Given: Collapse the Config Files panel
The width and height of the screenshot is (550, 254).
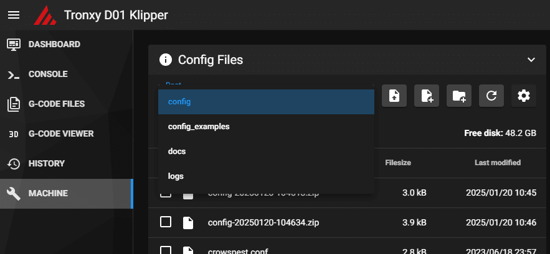Looking at the screenshot, I should (x=531, y=60).
